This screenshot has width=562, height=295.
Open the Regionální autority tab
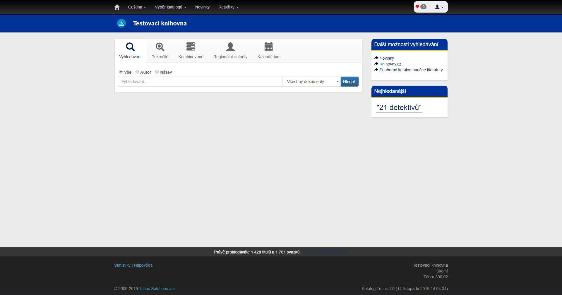[x=230, y=51]
